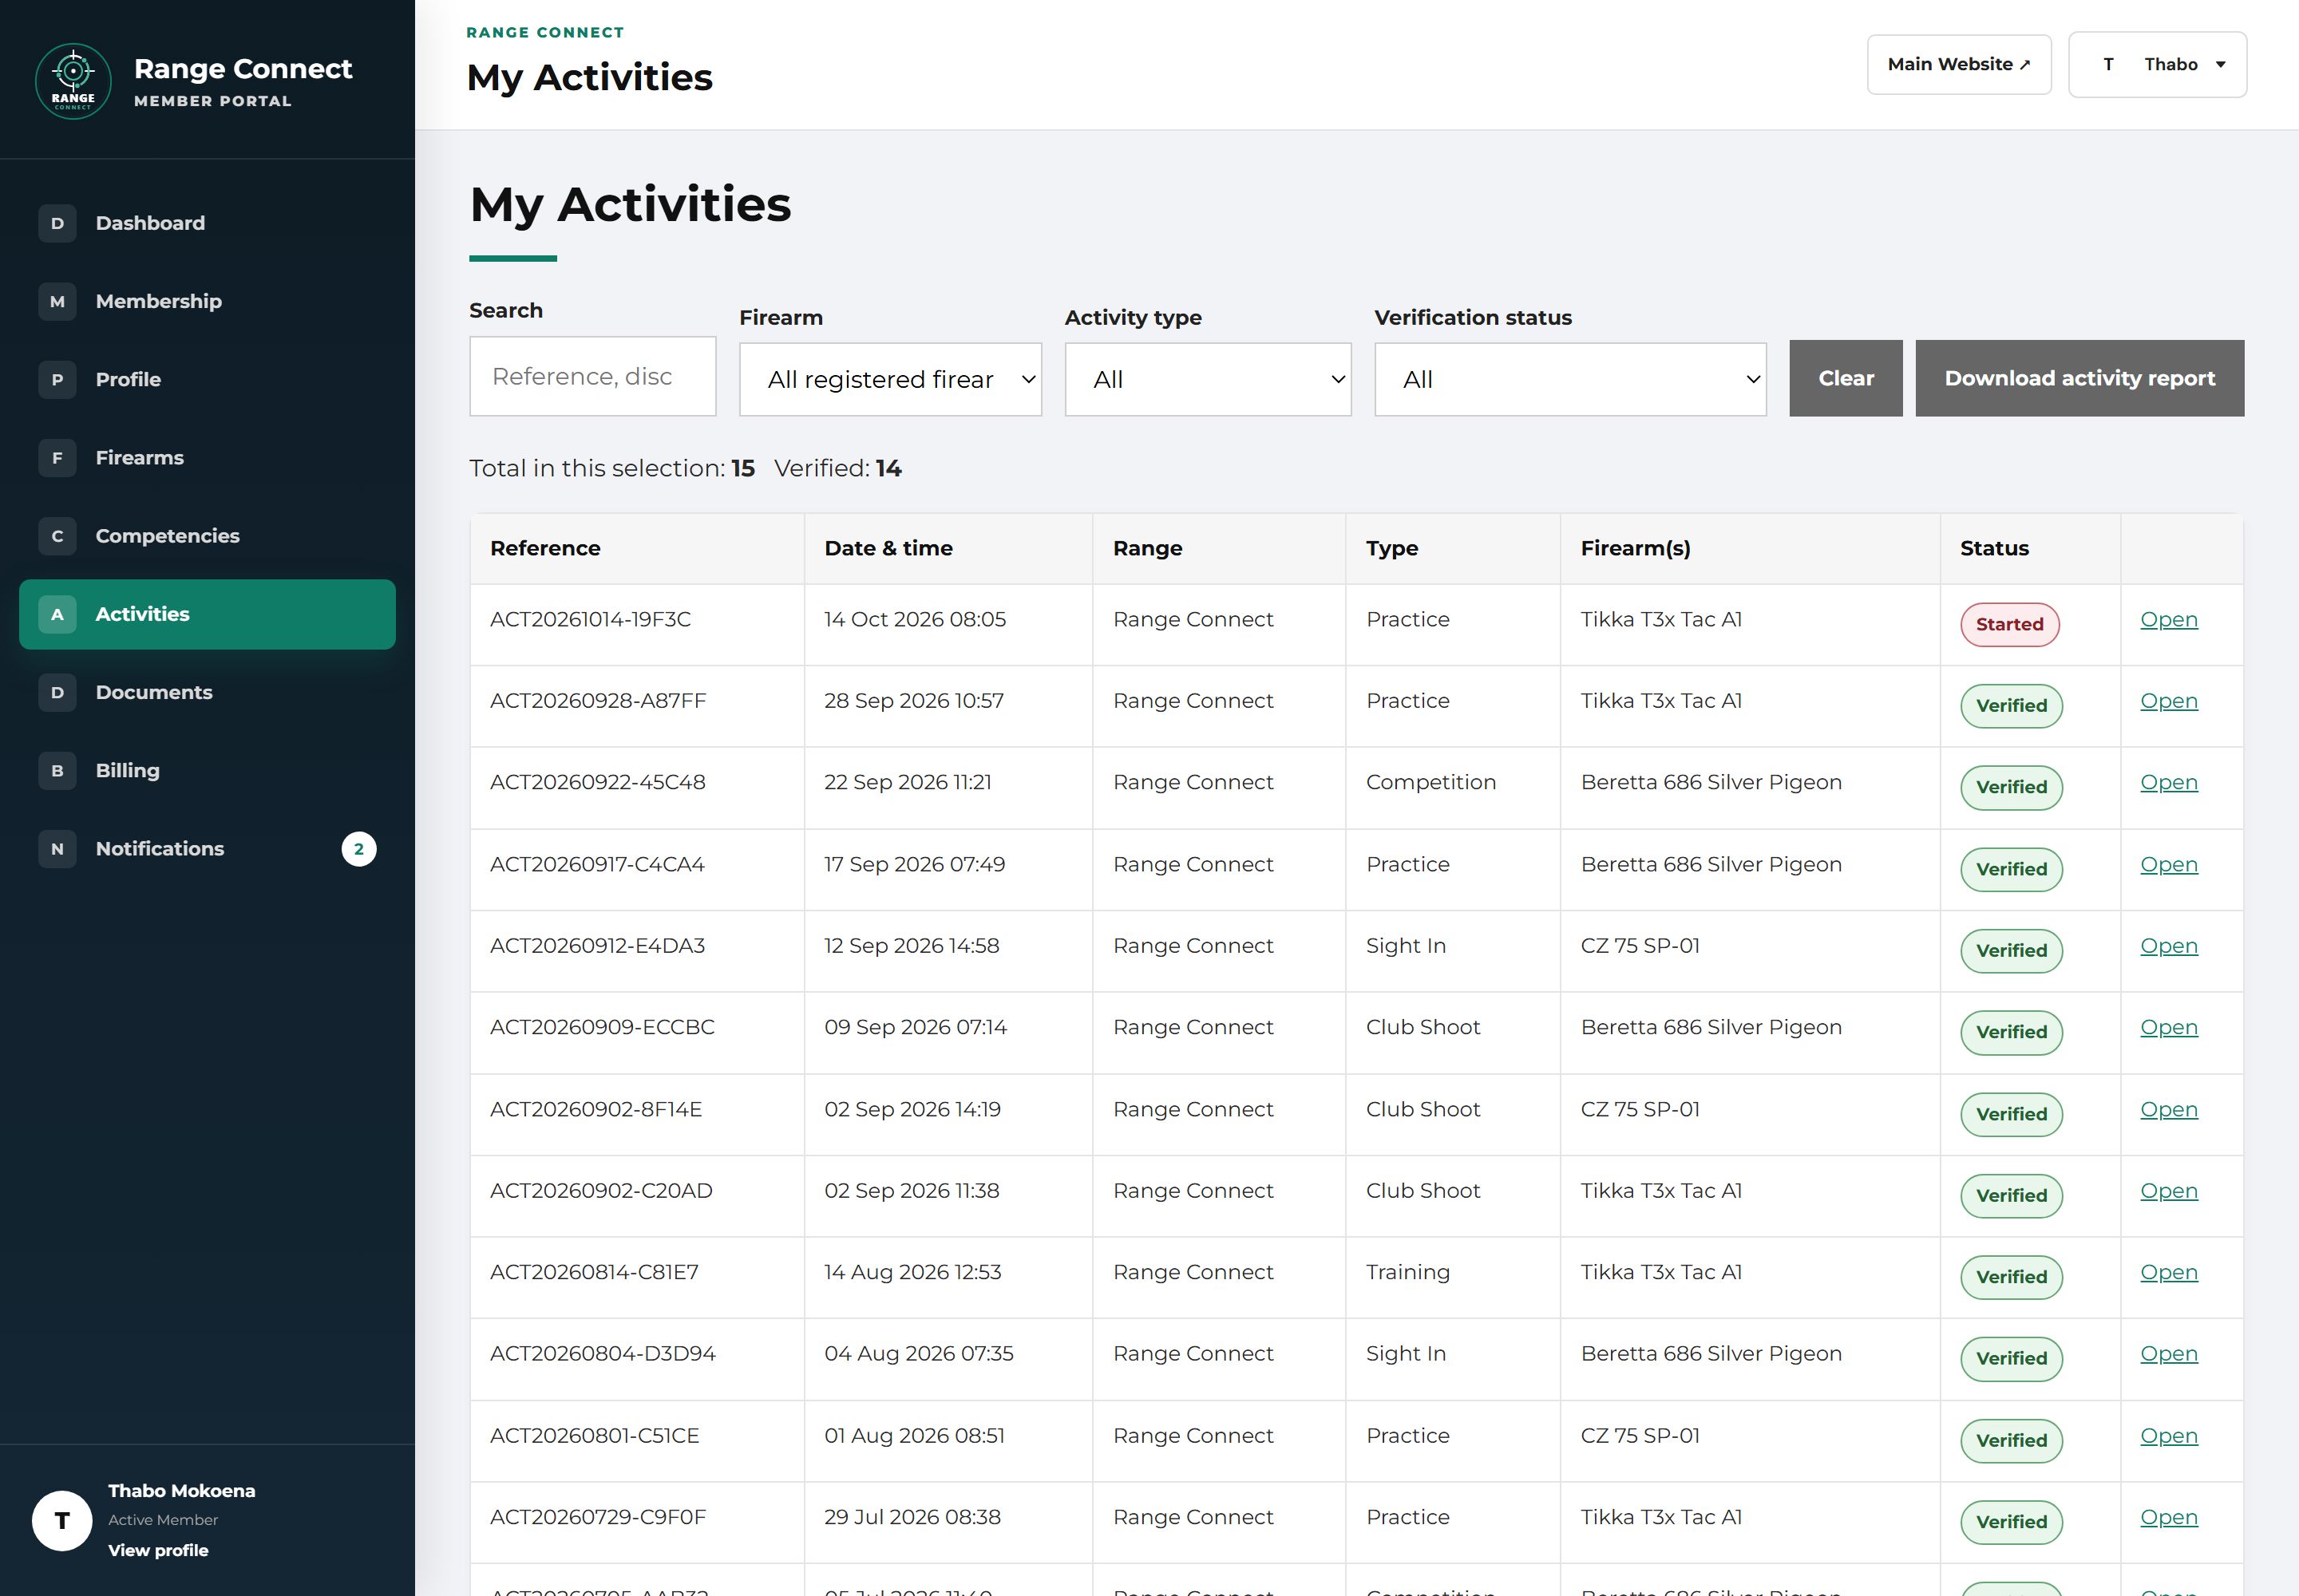Screen dimensions: 2299x1596
Task: Open the Firearms menu item
Action: coord(207,457)
